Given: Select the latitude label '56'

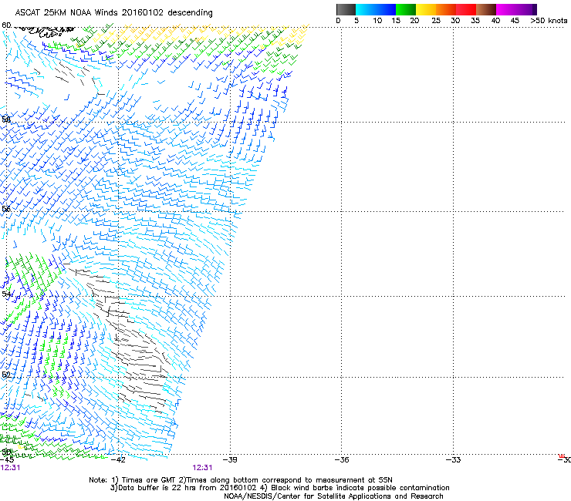Looking at the screenshot, I should [x=6, y=209].
